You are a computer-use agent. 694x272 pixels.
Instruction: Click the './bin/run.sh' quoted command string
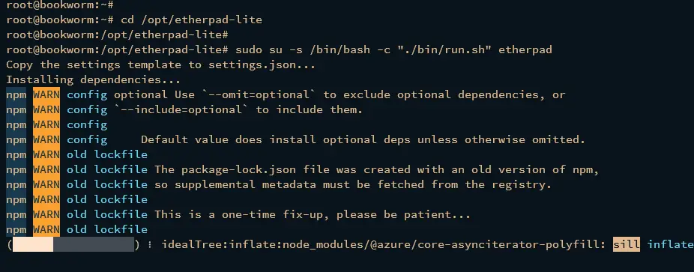click(x=444, y=49)
